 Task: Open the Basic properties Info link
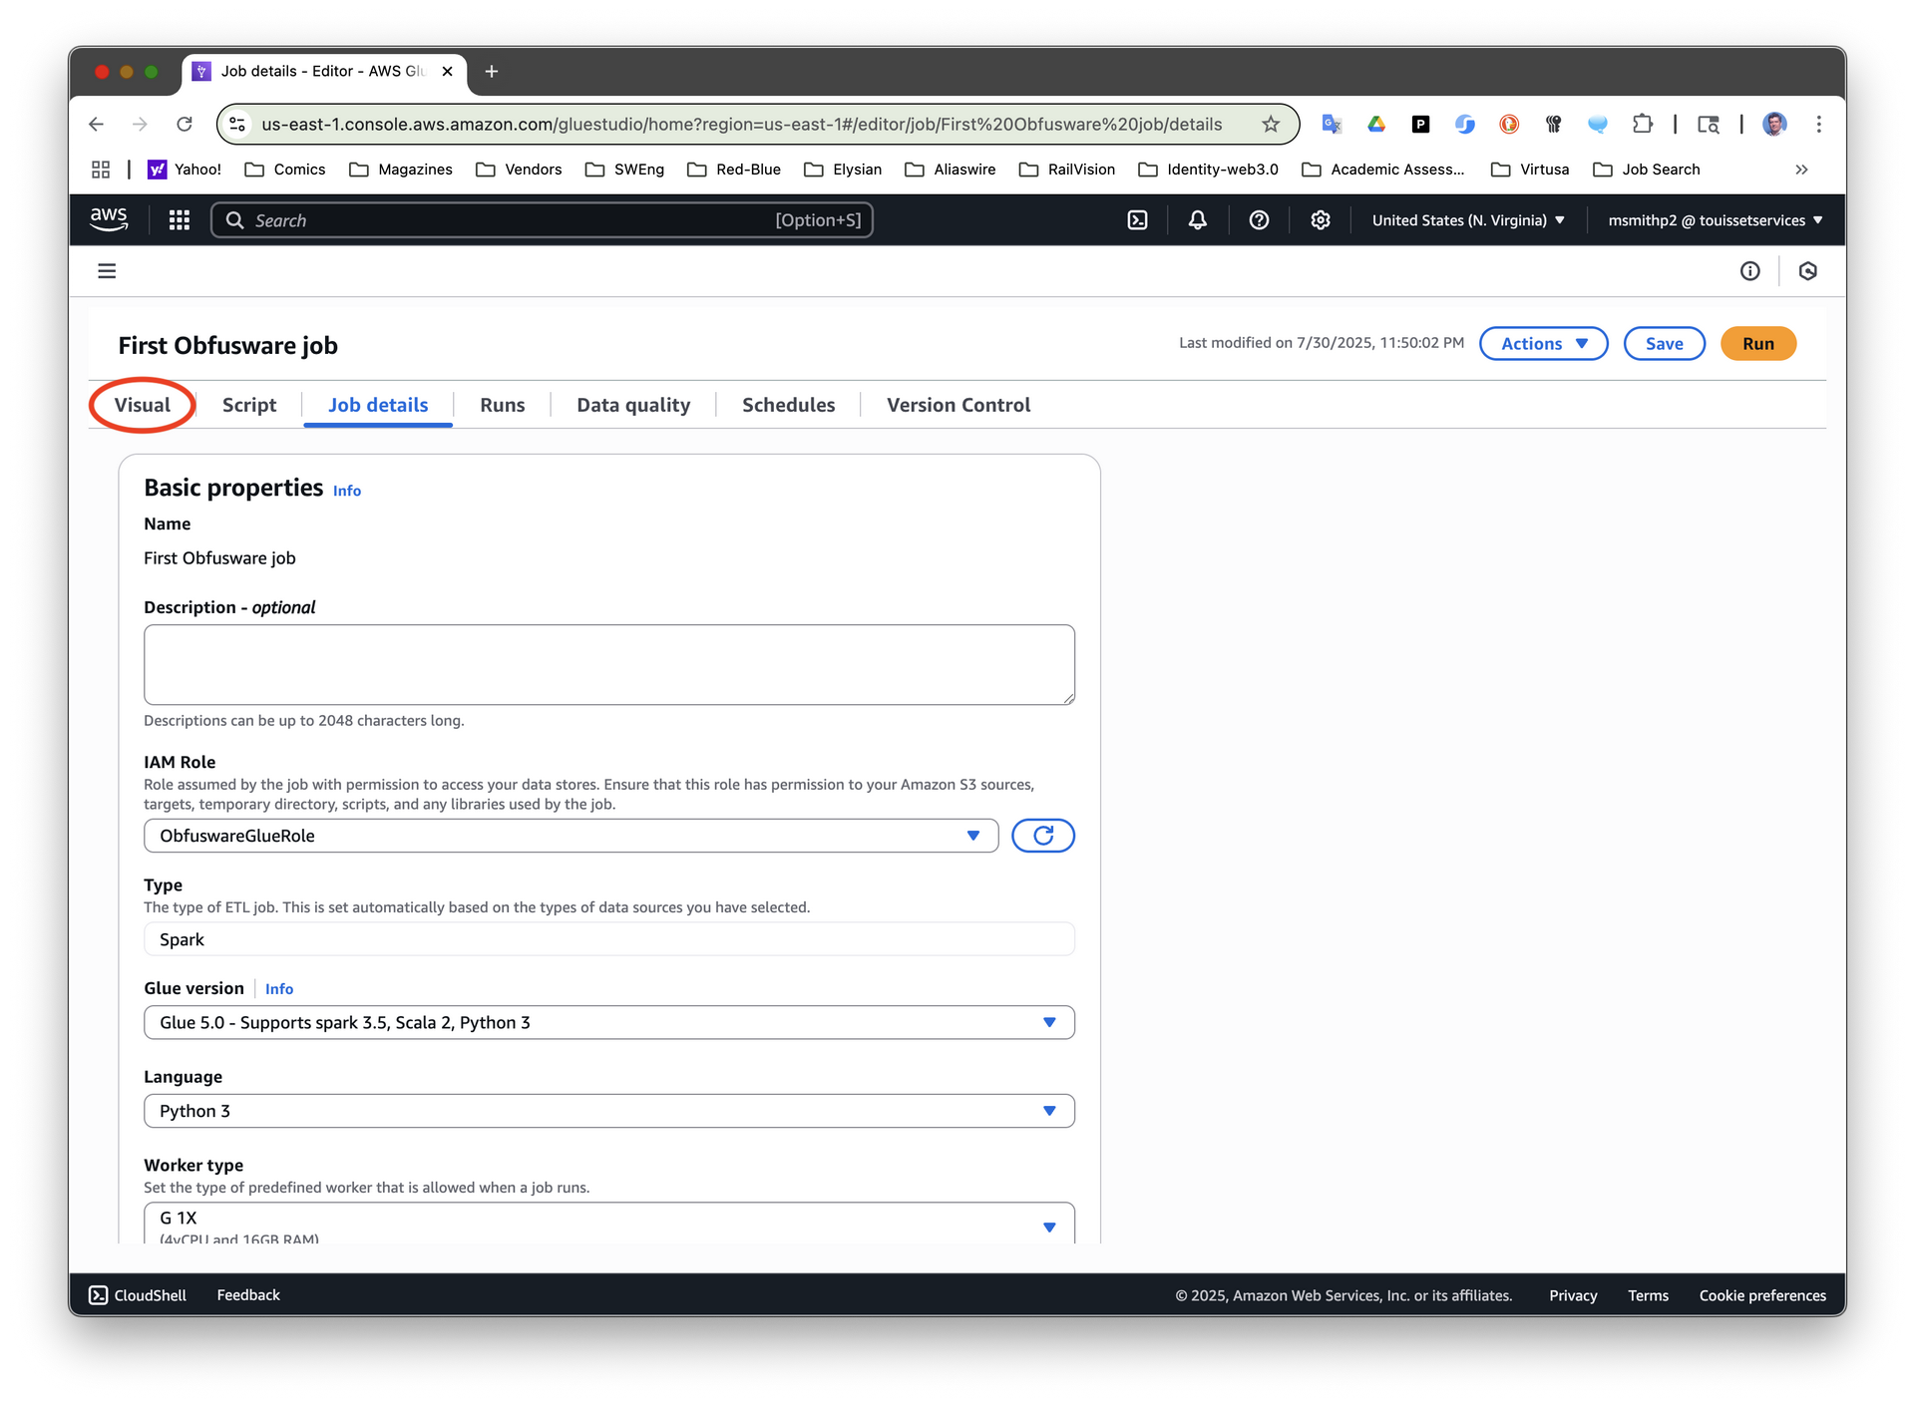pos(346,491)
